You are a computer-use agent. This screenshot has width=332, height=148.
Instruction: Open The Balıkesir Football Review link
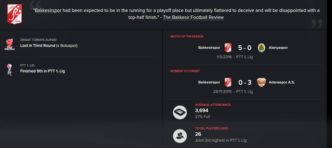193,17
